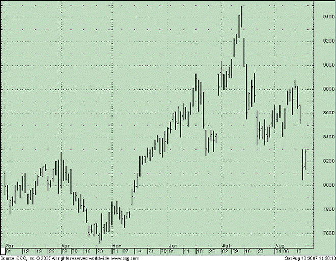Click the 11 date label under Jun
336x261 pixels.
point(186,251)
